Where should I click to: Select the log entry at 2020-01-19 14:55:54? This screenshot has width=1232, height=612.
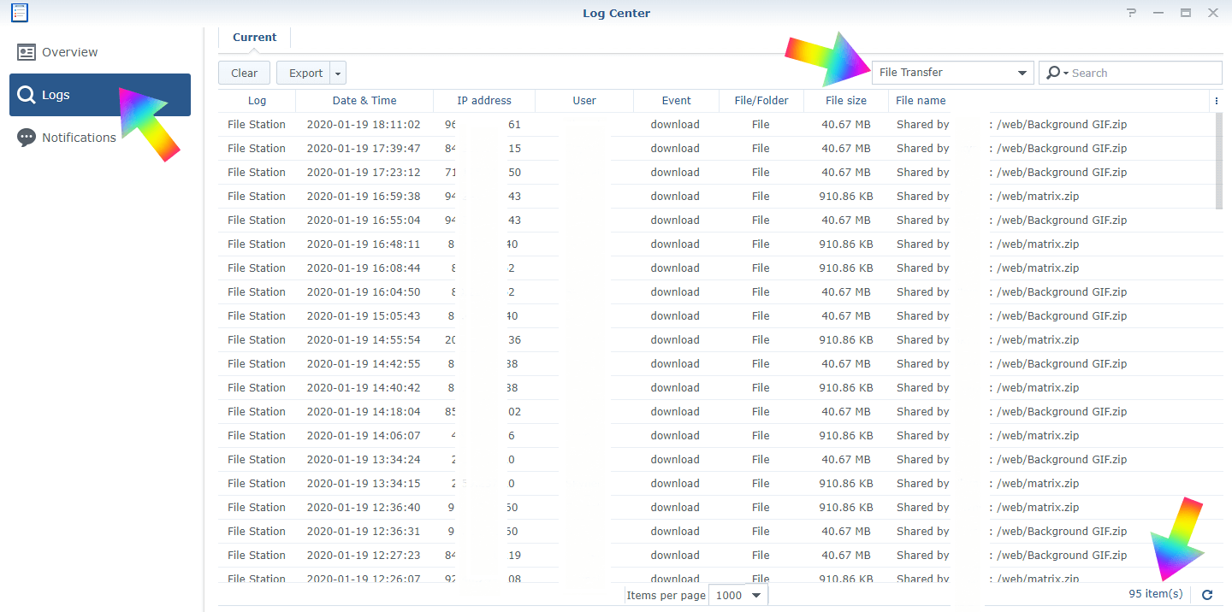pos(716,340)
